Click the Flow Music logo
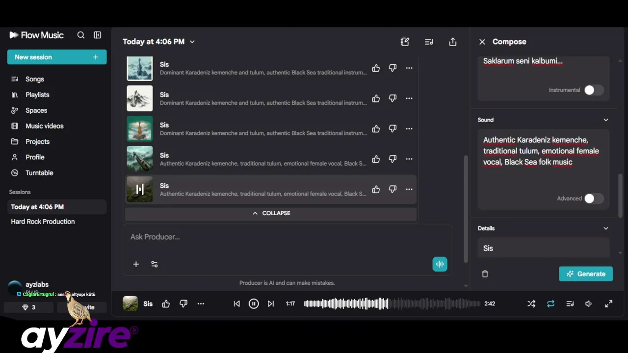This screenshot has width=628, height=353. coord(37,35)
